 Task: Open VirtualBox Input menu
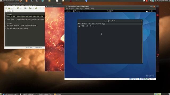pyautogui.click(x=82, y=9)
